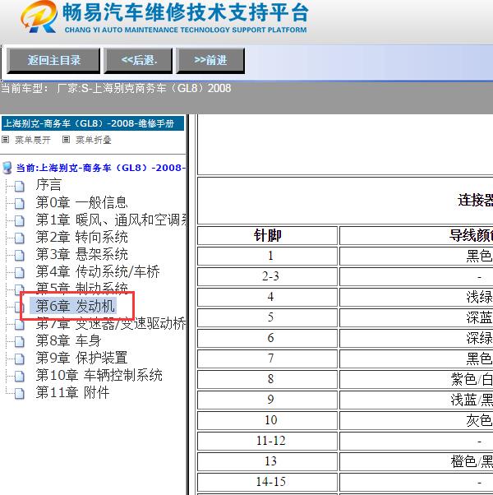Click pin cell 9 in the table

[x=268, y=400]
